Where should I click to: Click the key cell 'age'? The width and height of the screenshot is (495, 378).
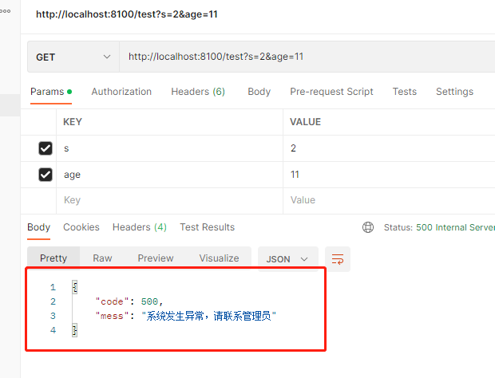(x=169, y=175)
